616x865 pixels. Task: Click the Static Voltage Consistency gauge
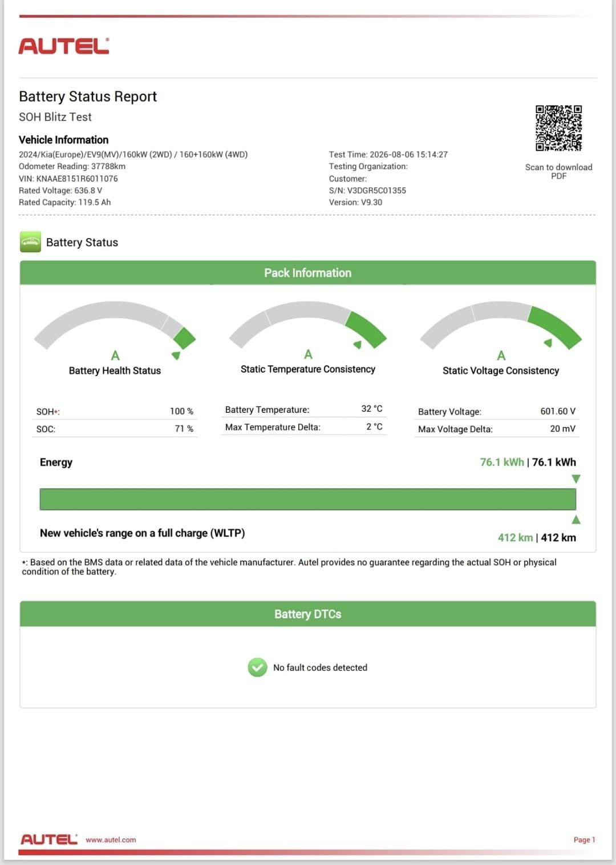point(501,326)
